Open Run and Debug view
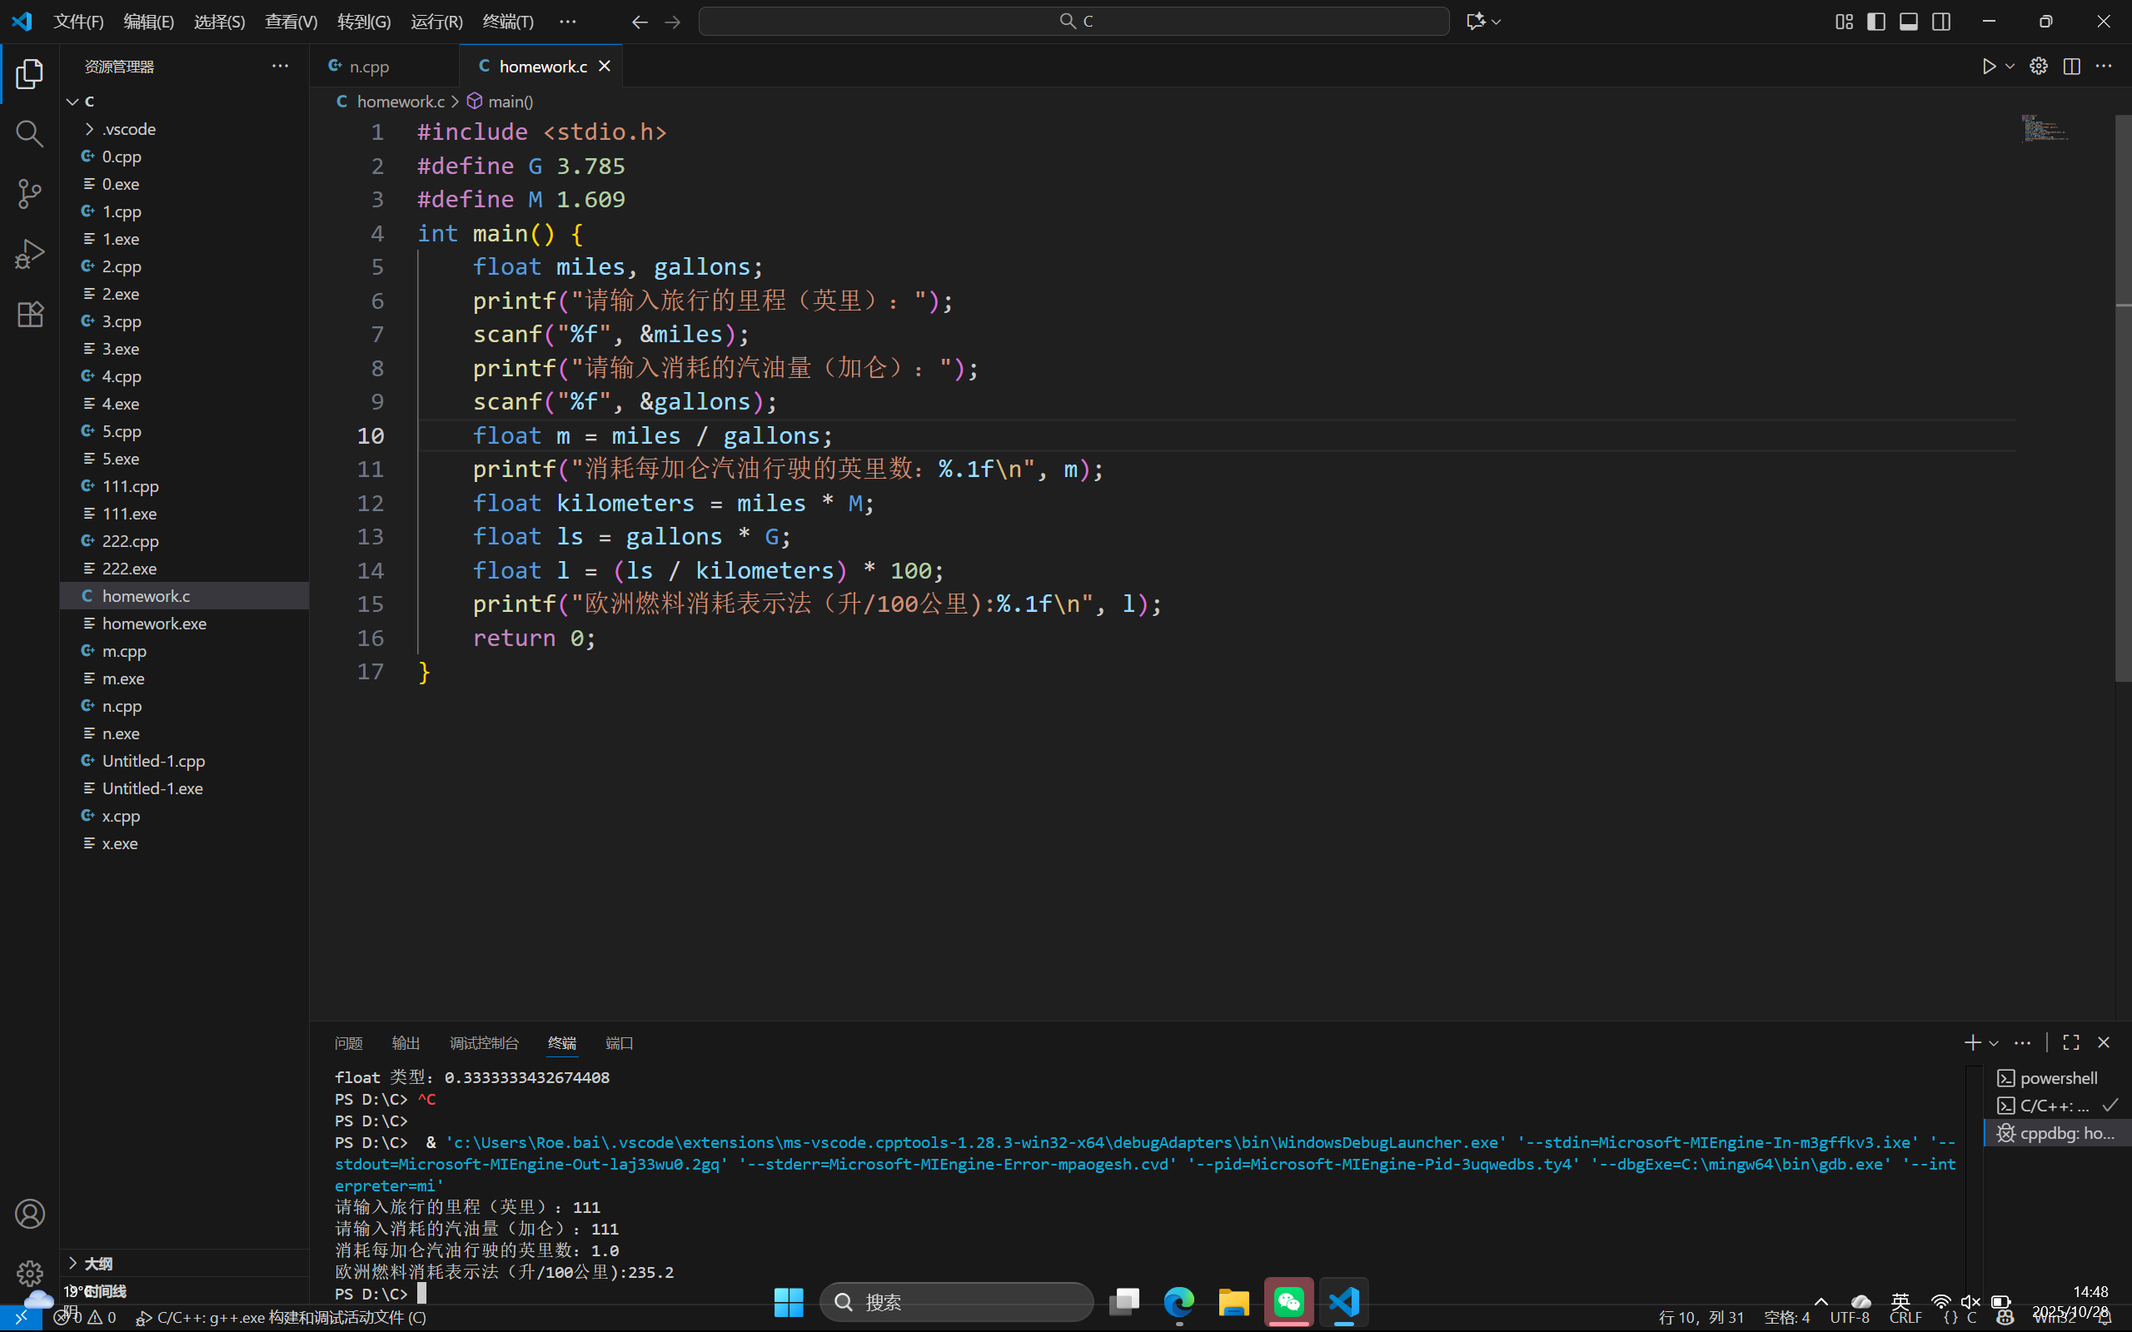This screenshot has height=1332, width=2132. tap(29, 255)
